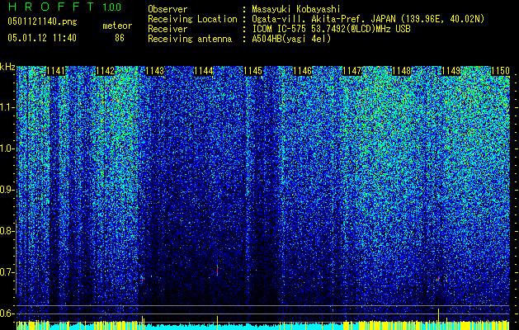This screenshot has height=330, width=519.
Task: Select the antenna text A504HB(yagi 4el)
Action: coord(291,39)
